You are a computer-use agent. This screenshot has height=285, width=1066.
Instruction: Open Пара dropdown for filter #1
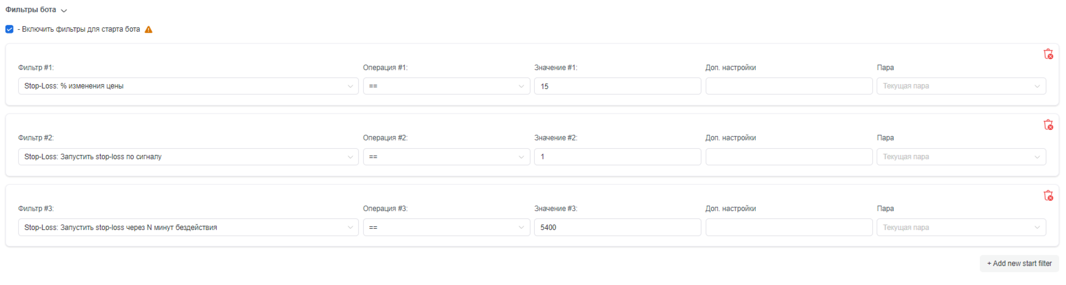[961, 86]
